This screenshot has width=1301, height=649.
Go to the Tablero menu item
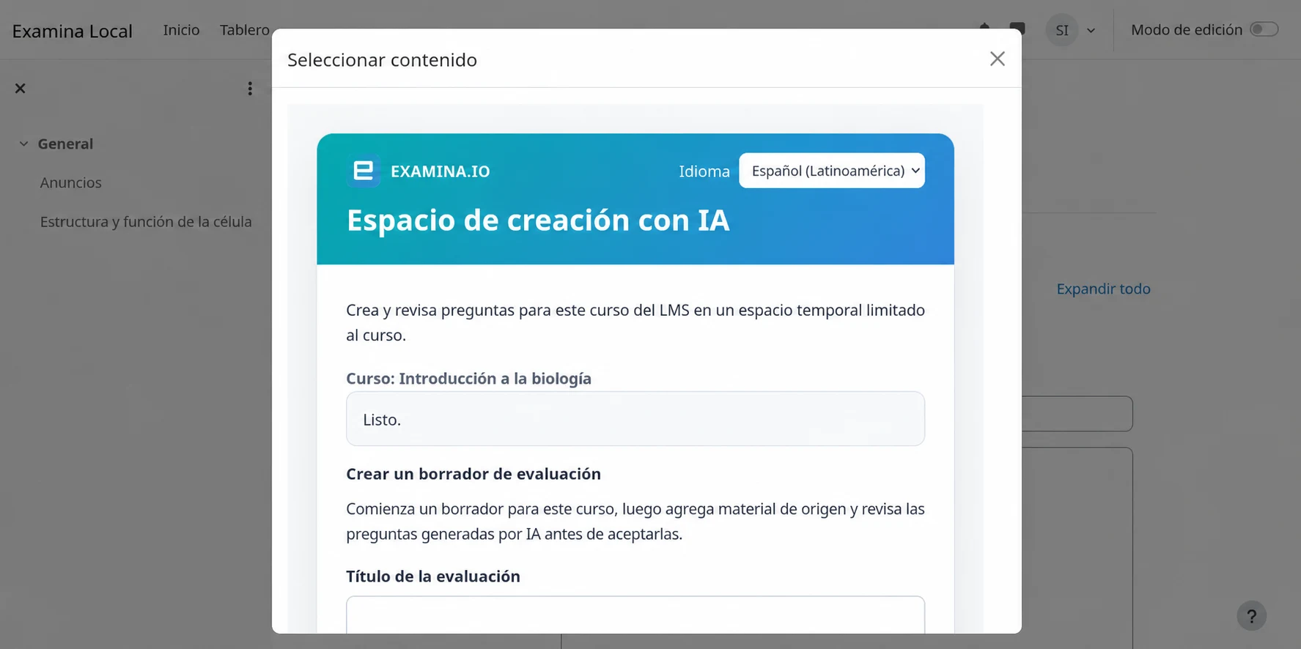245,30
